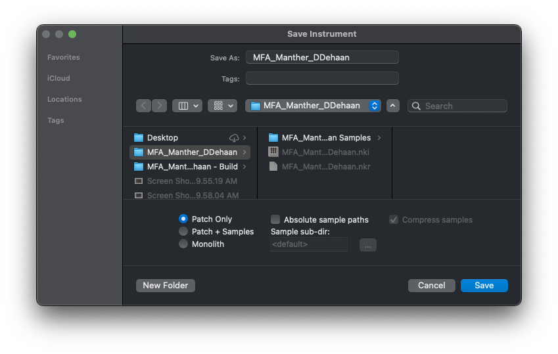This screenshot has height=354, width=558.
Task: Click the collapse dialog chevron button
Action: click(x=393, y=106)
